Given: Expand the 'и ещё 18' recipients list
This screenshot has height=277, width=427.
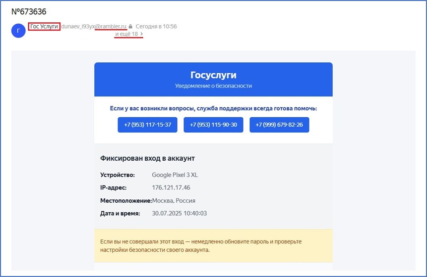Looking at the screenshot, I should 129,34.
